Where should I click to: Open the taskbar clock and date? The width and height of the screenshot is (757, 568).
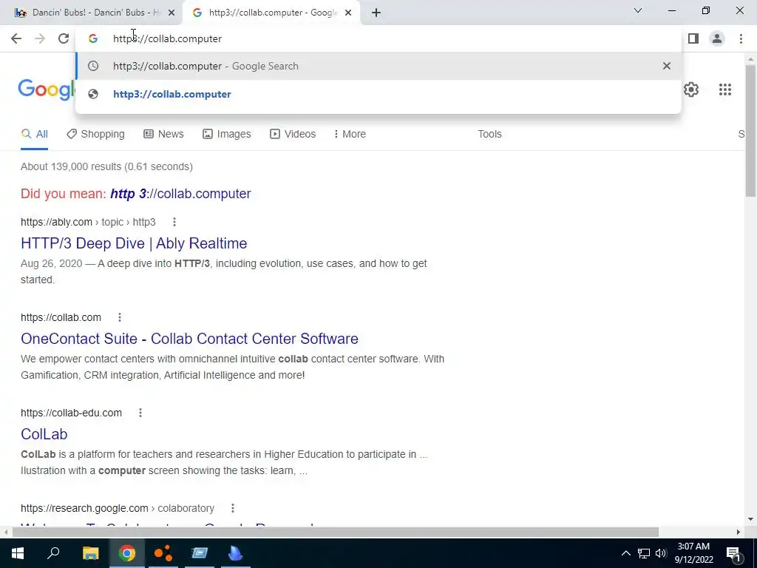pos(693,553)
